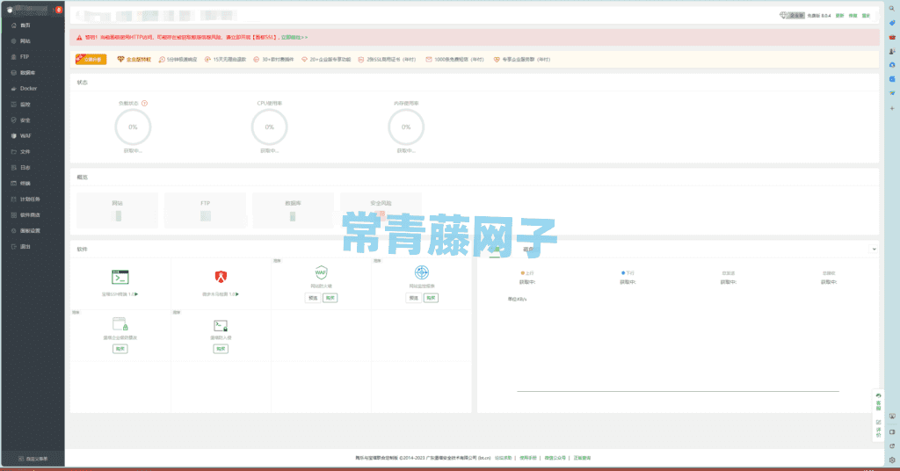Click the red notification badge in sidebar header
This screenshot has height=471, width=900.
click(59, 10)
